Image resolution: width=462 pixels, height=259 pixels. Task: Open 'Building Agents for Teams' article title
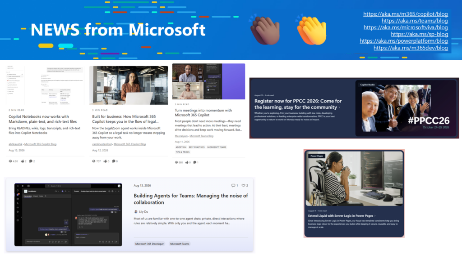[191, 199]
